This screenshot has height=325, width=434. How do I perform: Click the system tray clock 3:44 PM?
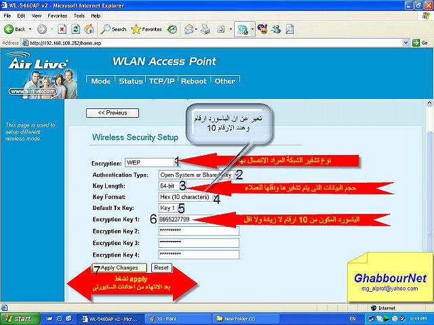click(x=418, y=319)
